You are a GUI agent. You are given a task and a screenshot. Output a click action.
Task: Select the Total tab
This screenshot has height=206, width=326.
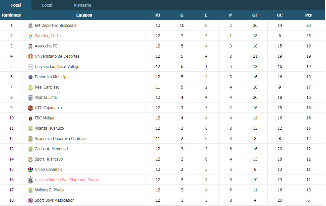[x=16, y=5]
